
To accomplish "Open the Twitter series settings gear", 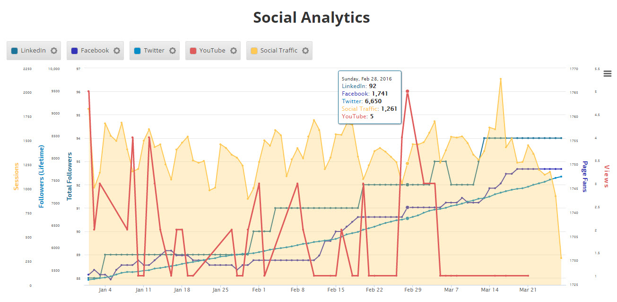I will (172, 51).
